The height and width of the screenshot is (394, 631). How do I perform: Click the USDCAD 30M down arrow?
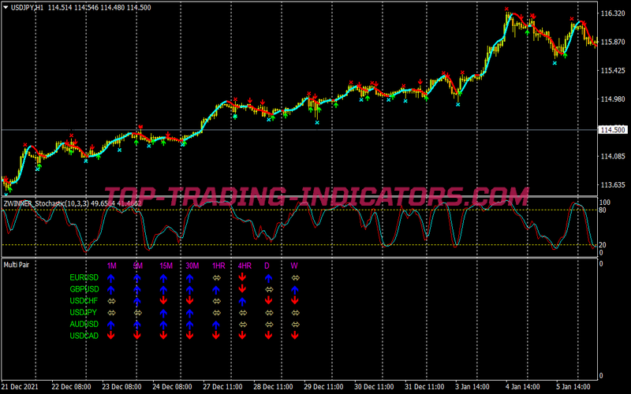tap(190, 336)
